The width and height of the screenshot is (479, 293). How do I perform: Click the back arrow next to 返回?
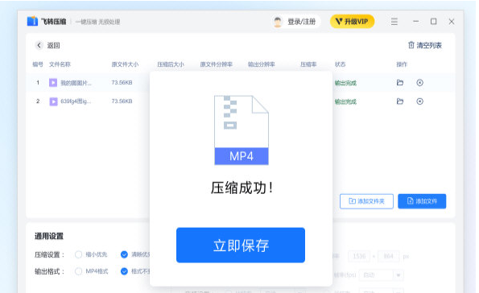click(x=39, y=46)
